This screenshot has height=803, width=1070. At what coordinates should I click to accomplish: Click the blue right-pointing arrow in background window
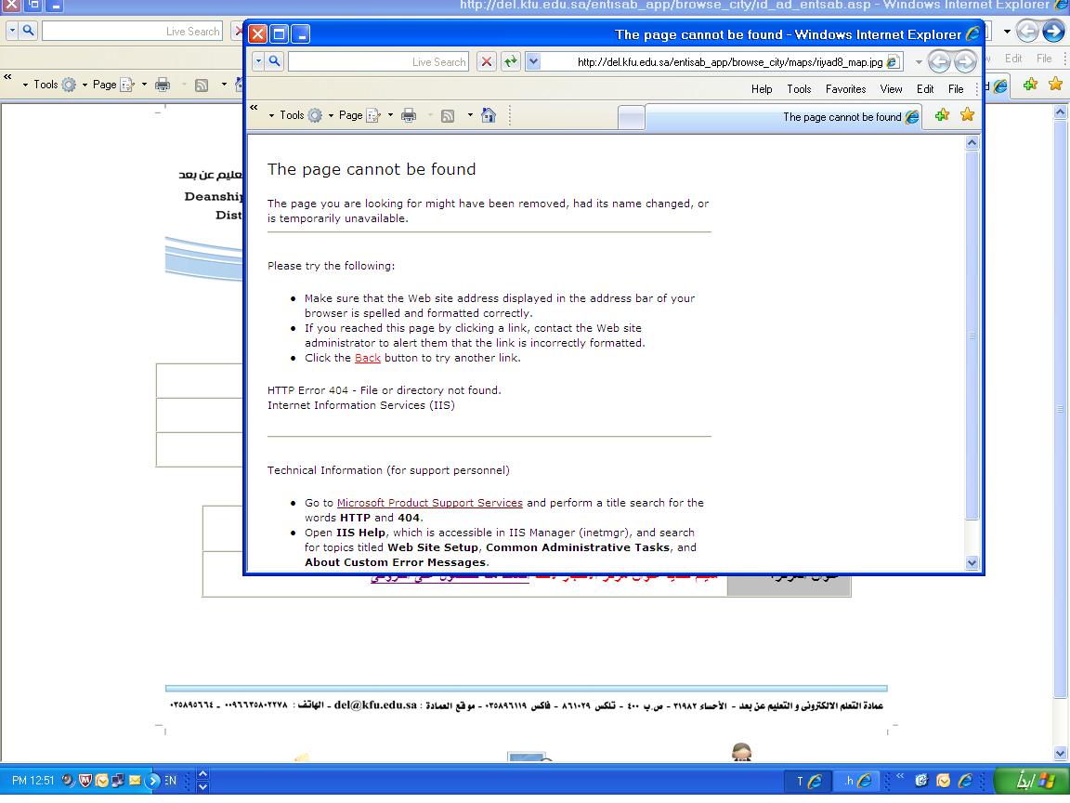pos(1053,31)
